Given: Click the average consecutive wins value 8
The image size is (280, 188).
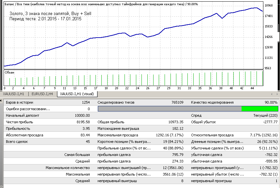Looking at the screenshot, I should (x=182, y=181).
